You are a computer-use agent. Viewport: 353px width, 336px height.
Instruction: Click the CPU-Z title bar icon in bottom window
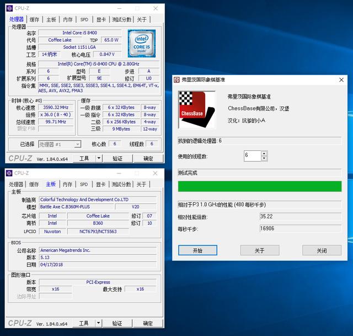[8, 173]
